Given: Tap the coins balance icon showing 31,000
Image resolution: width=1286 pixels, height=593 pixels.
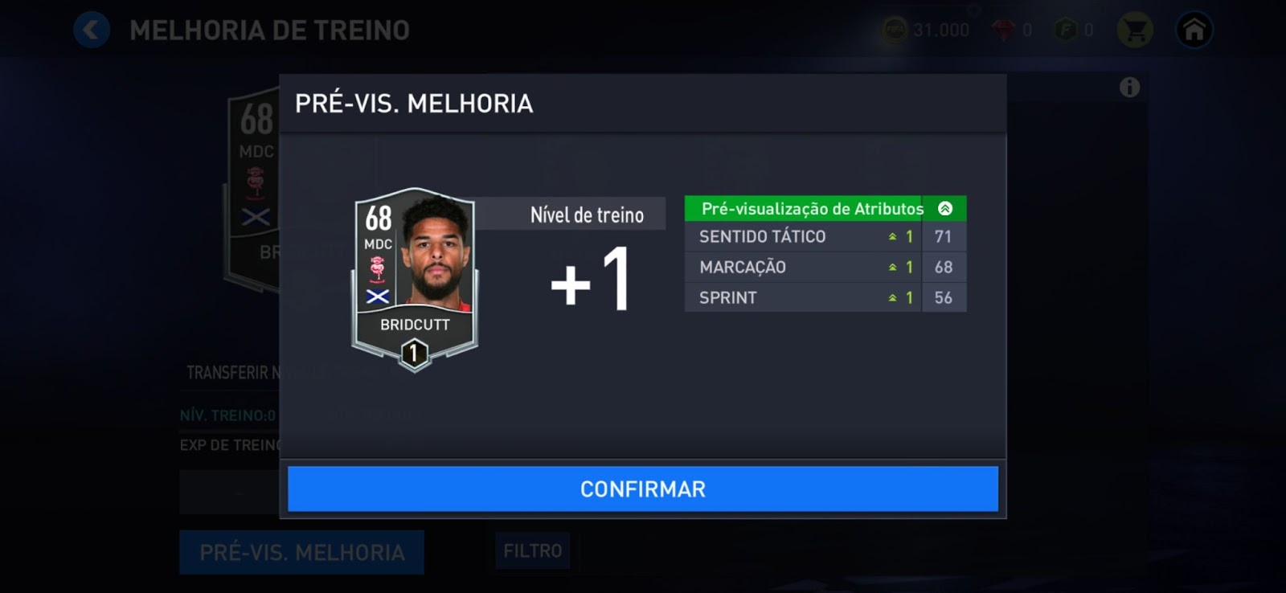Looking at the screenshot, I should tap(895, 31).
